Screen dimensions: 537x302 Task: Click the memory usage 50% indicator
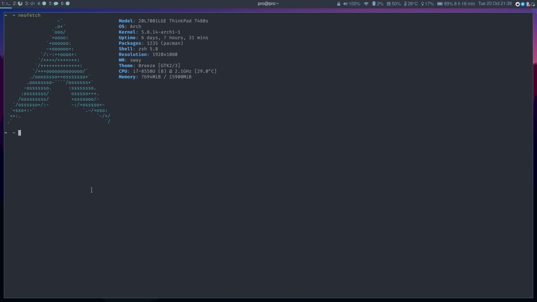pos(394,4)
